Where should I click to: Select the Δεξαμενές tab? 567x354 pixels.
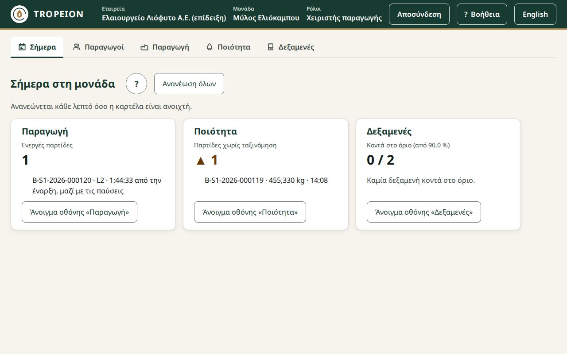coord(291,47)
